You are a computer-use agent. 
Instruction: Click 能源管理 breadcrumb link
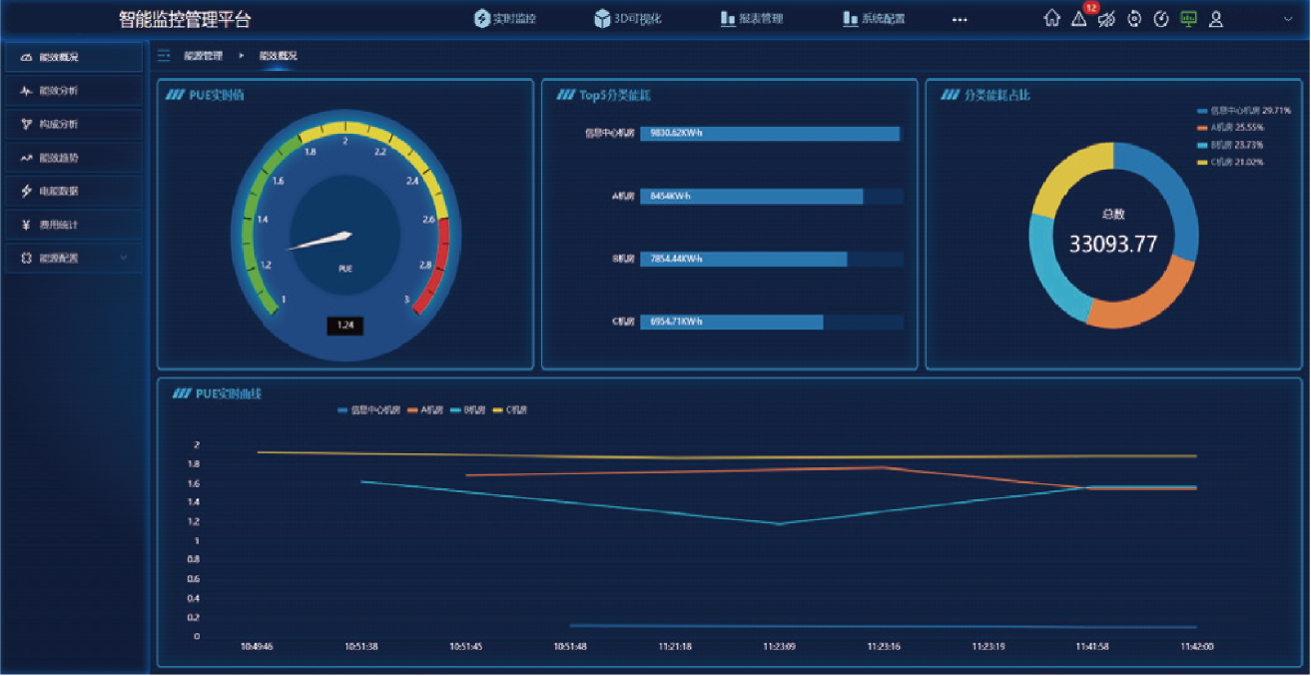point(203,56)
